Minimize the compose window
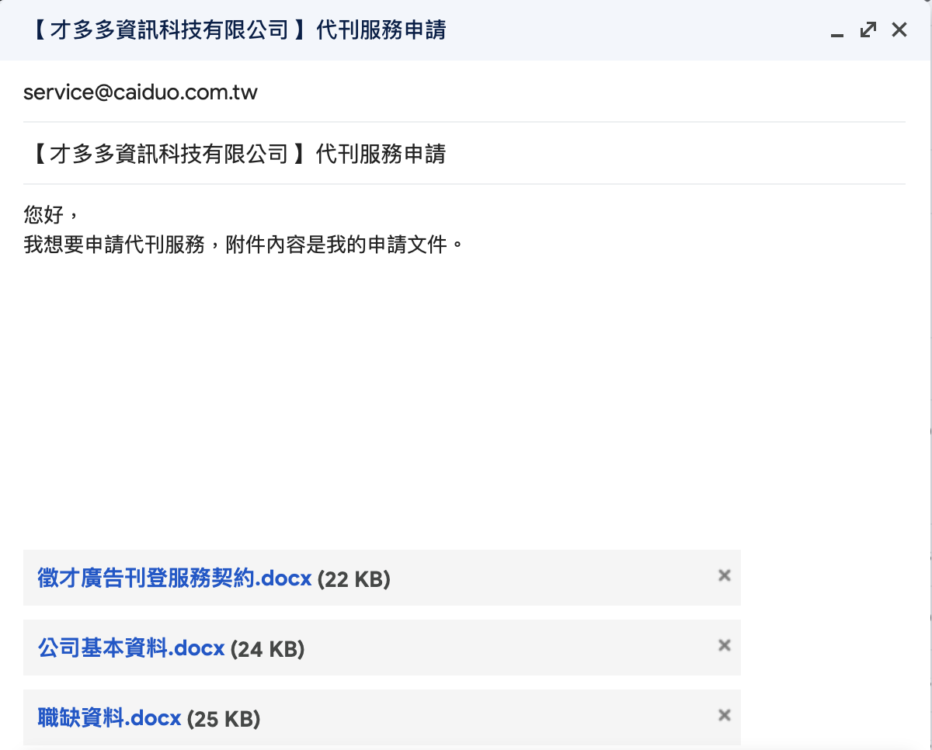This screenshot has height=750, width=932. click(836, 32)
